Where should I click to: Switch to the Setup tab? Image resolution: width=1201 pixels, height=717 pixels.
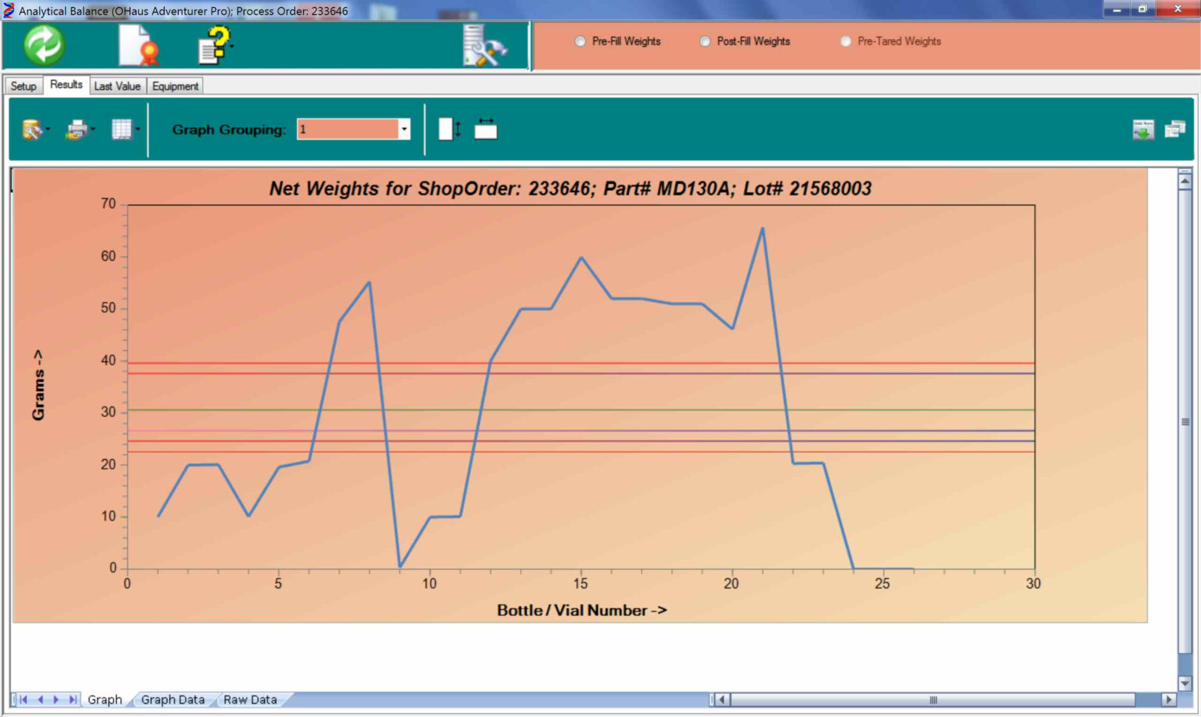(24, 86)
